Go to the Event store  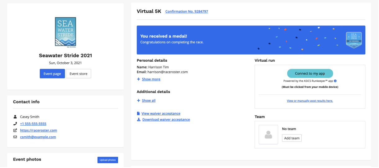pyautogui.click(x=78, y=74)
